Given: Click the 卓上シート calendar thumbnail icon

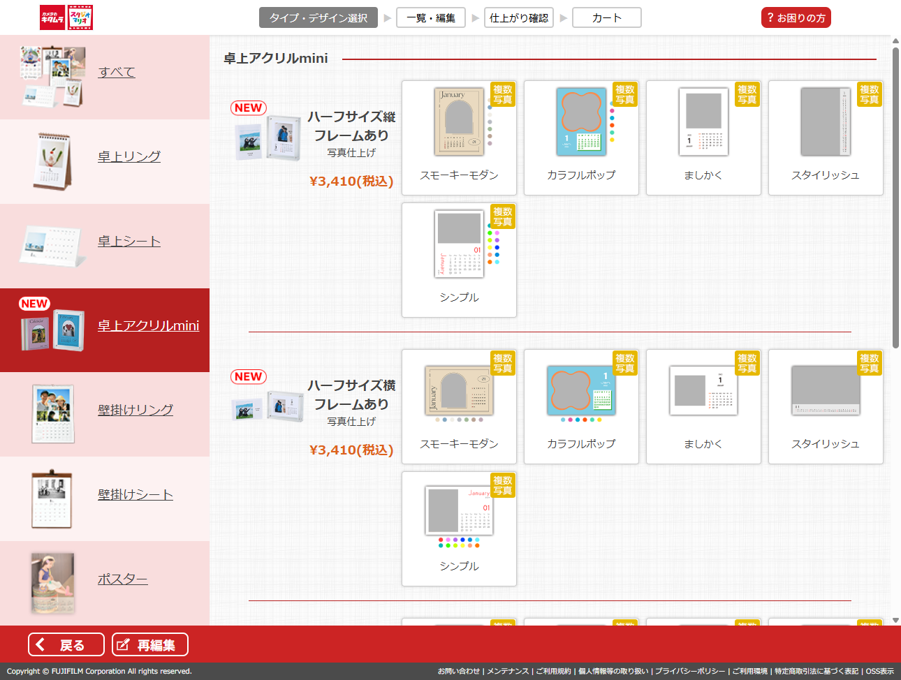Looking at the screenshot, I should pyautogui.click(x=52, y=246).
